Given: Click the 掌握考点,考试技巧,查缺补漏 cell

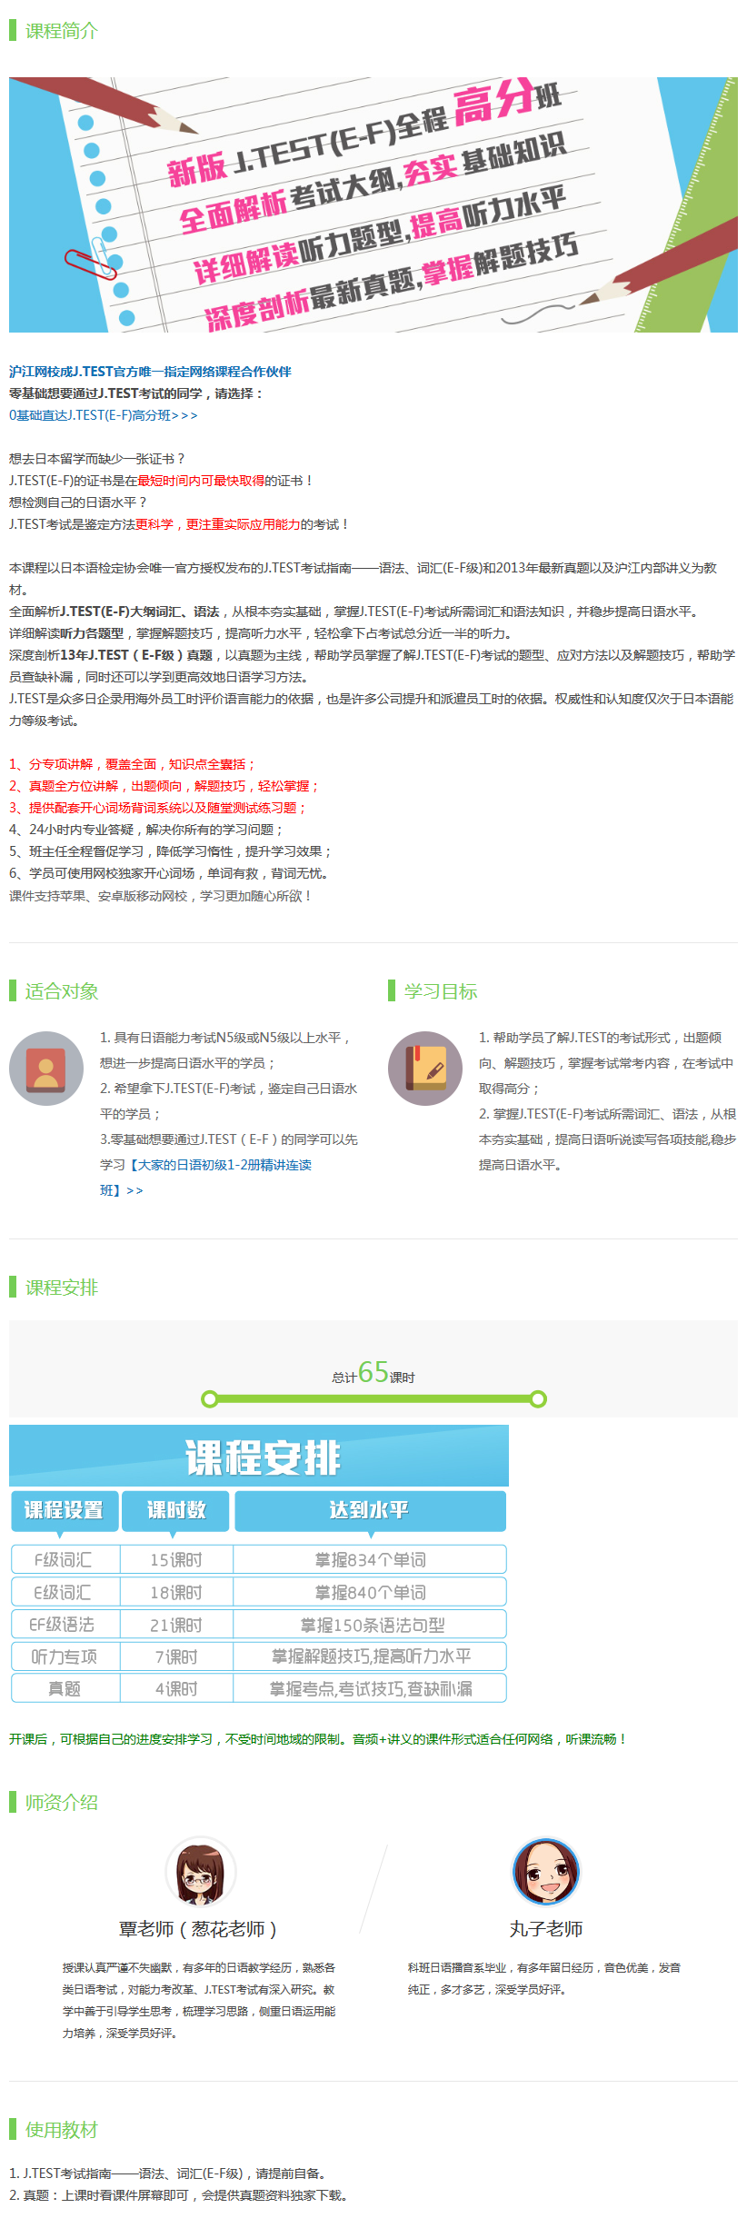Looking at the screenshot, I should point(370,1688).
